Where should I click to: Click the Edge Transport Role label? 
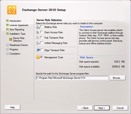click(54, 50)
